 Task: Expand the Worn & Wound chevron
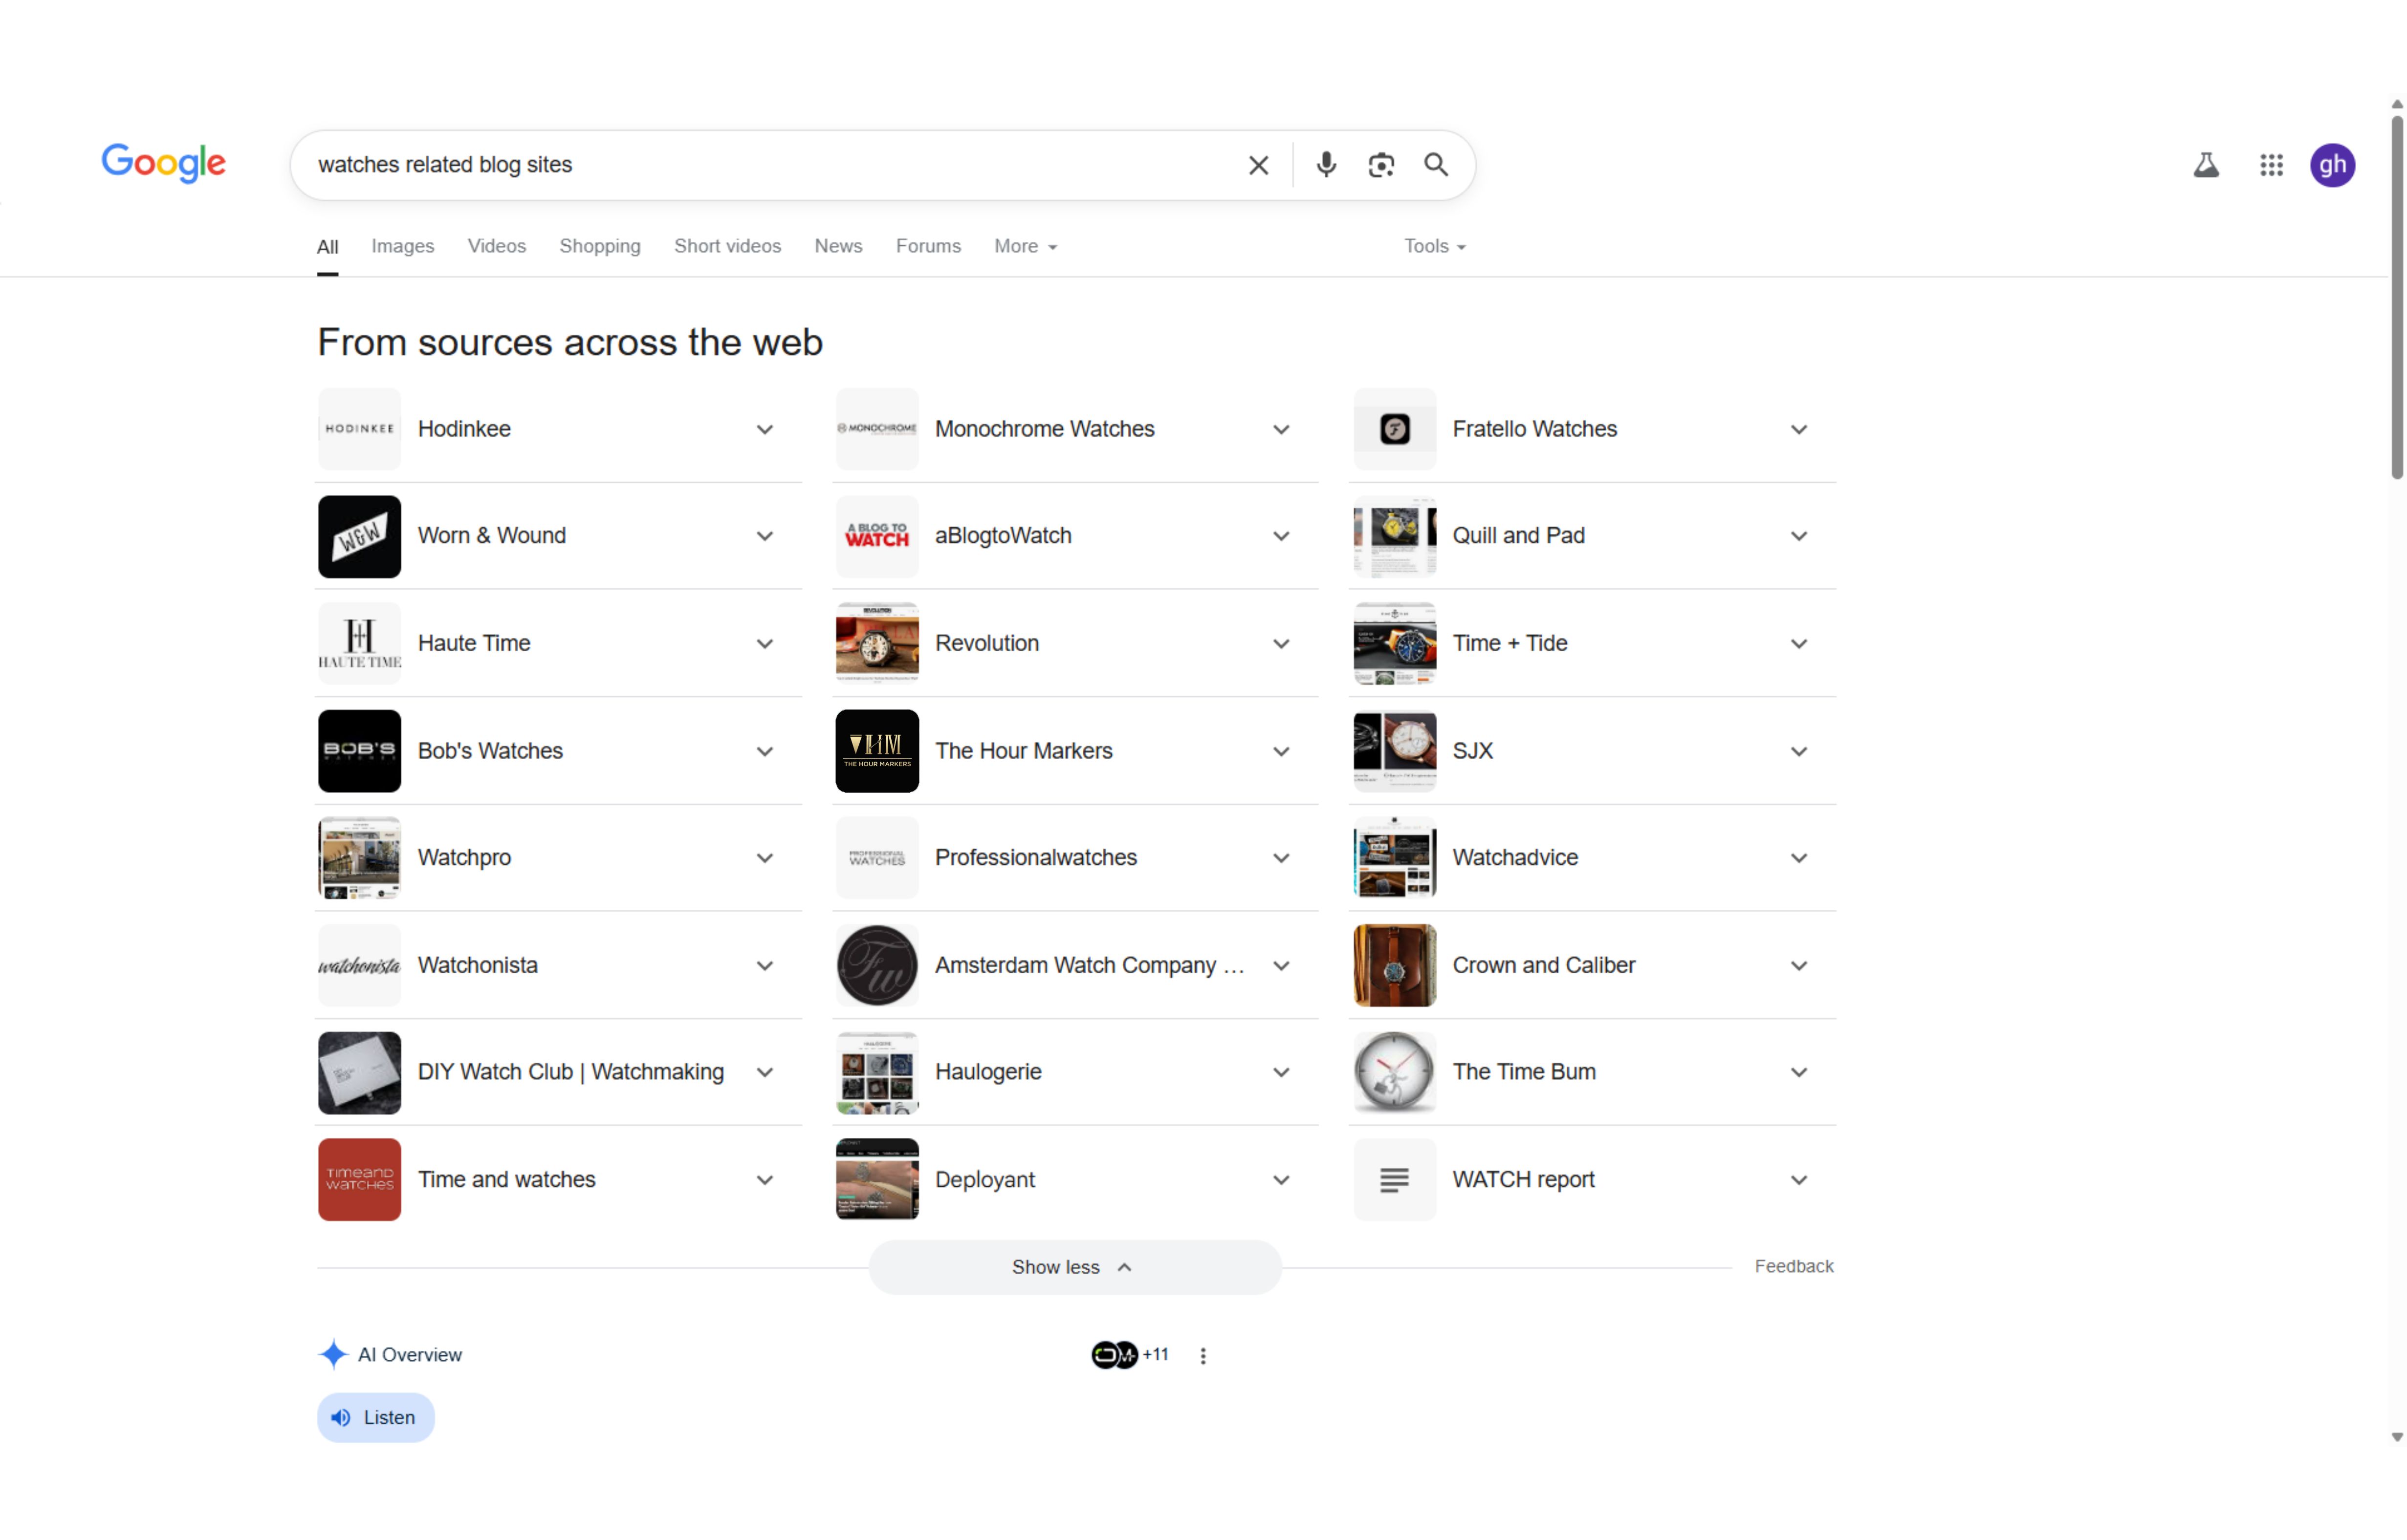pyautogui.click(x=765, y=536)
